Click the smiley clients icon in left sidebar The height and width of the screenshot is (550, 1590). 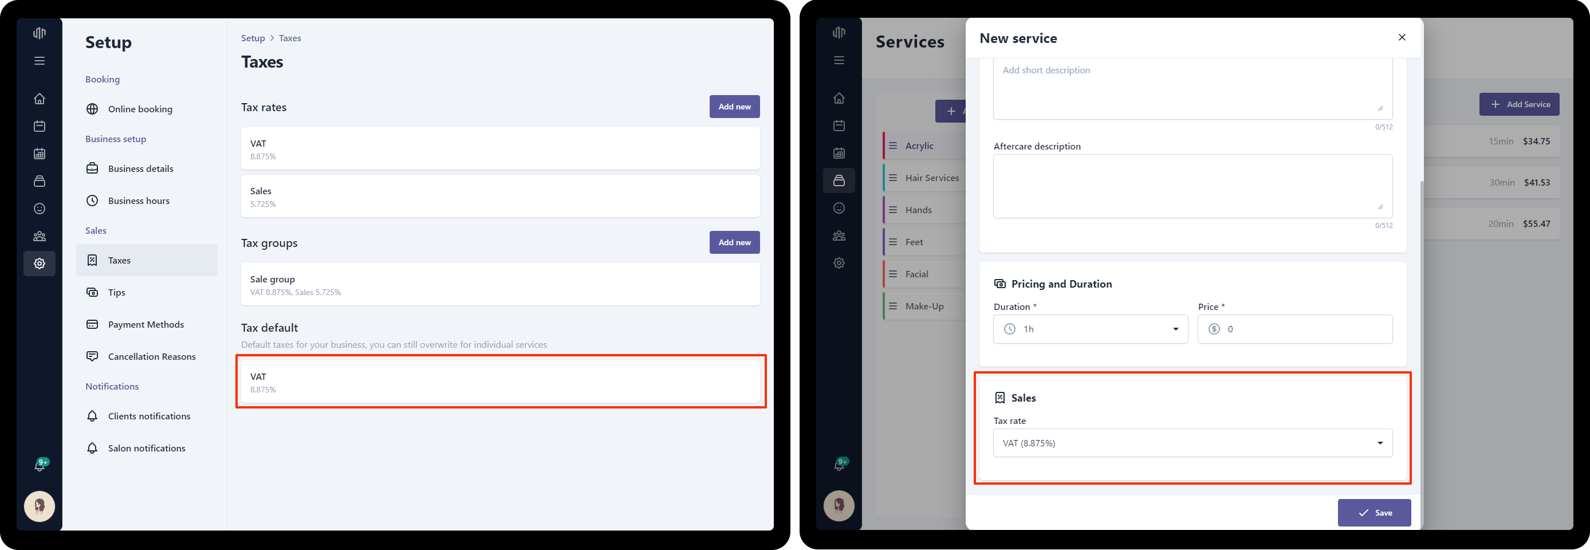[x=40, y=209]
